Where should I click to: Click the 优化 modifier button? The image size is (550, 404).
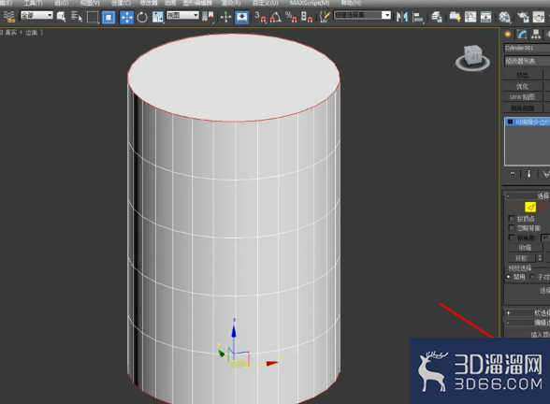click(x=523, y=86)
